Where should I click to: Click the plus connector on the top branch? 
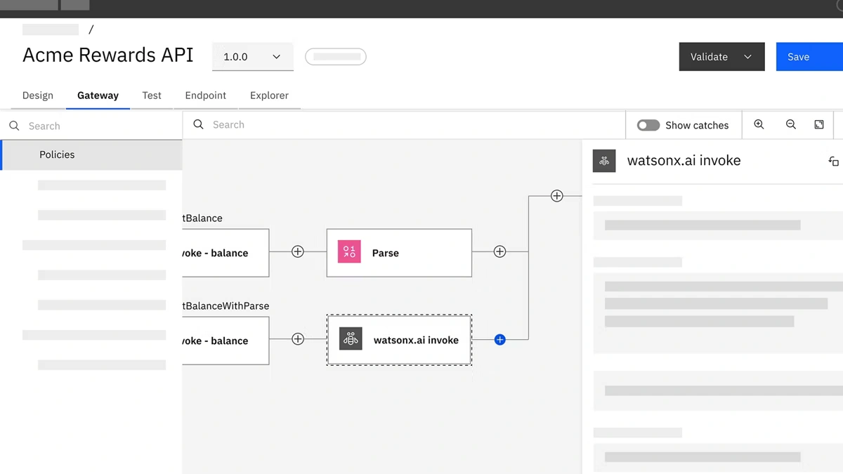pyautogui.click(x=556, y=196)
